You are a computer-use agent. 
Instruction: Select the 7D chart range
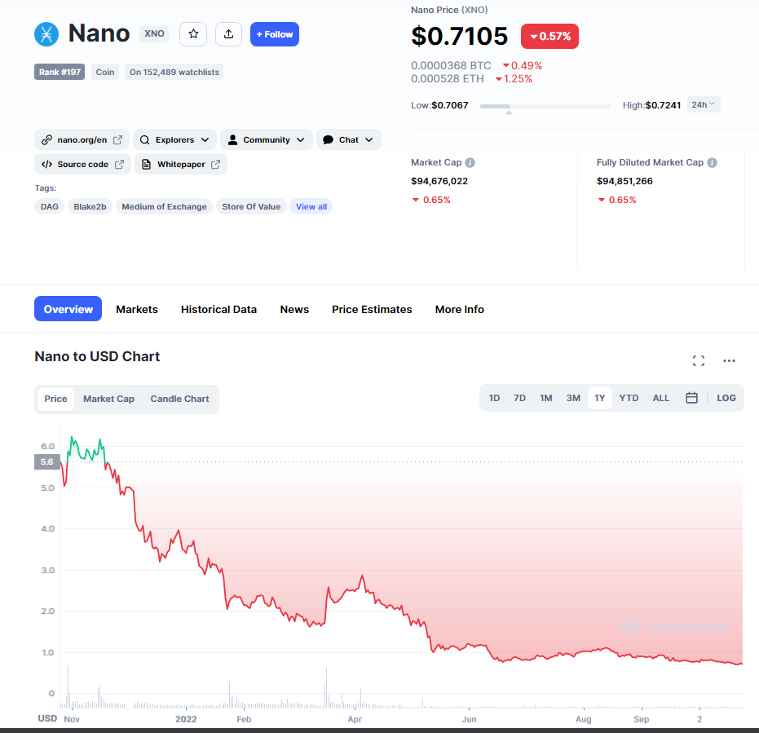point(519,398)
